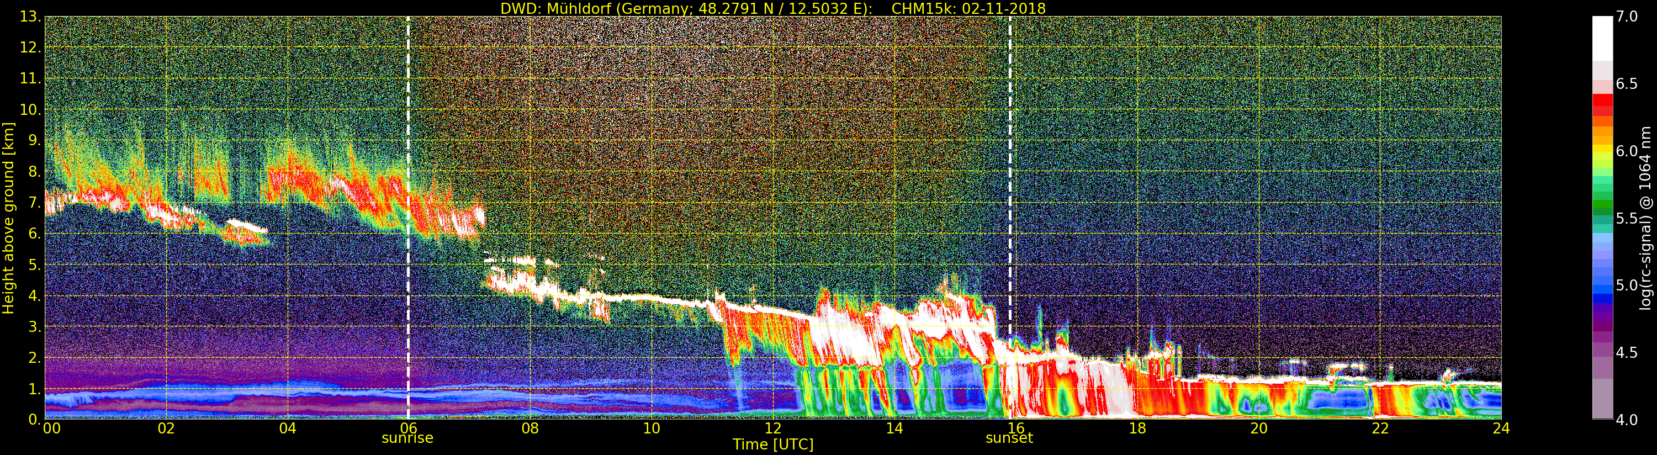Click the '02' time axis tick label

(166, 428)
